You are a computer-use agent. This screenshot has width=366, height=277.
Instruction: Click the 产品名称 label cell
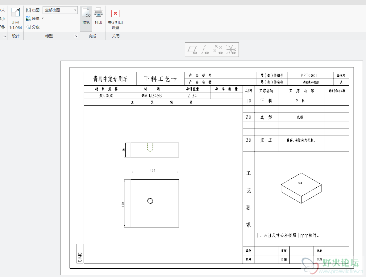pos(200,82)
